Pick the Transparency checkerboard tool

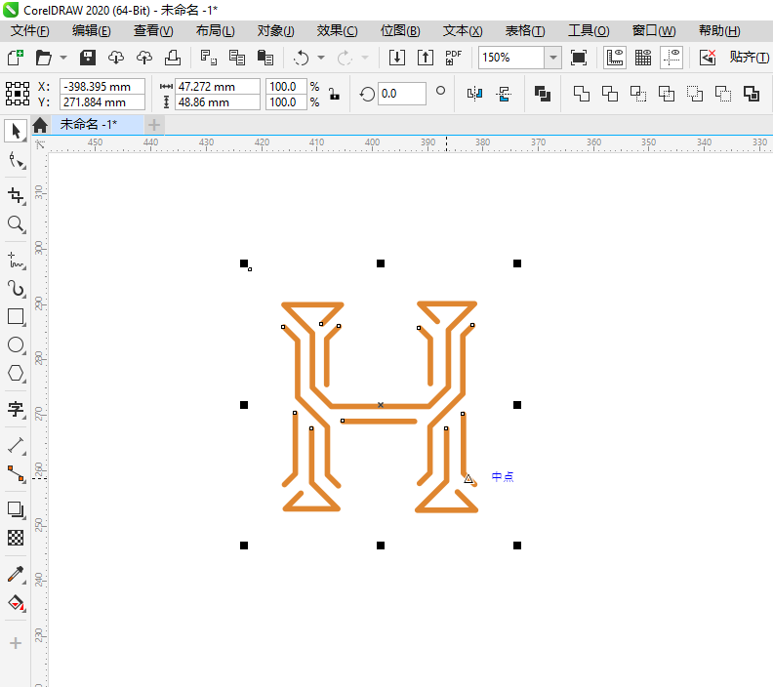pyautogui.click(x=16, y=538)
